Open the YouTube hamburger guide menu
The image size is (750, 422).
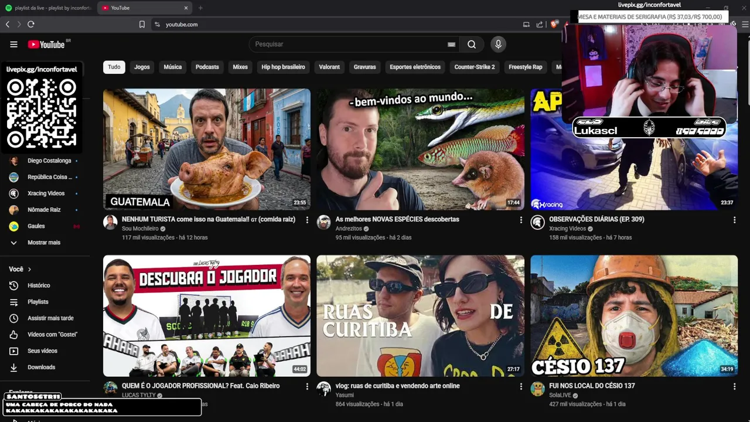coord(13,45)
